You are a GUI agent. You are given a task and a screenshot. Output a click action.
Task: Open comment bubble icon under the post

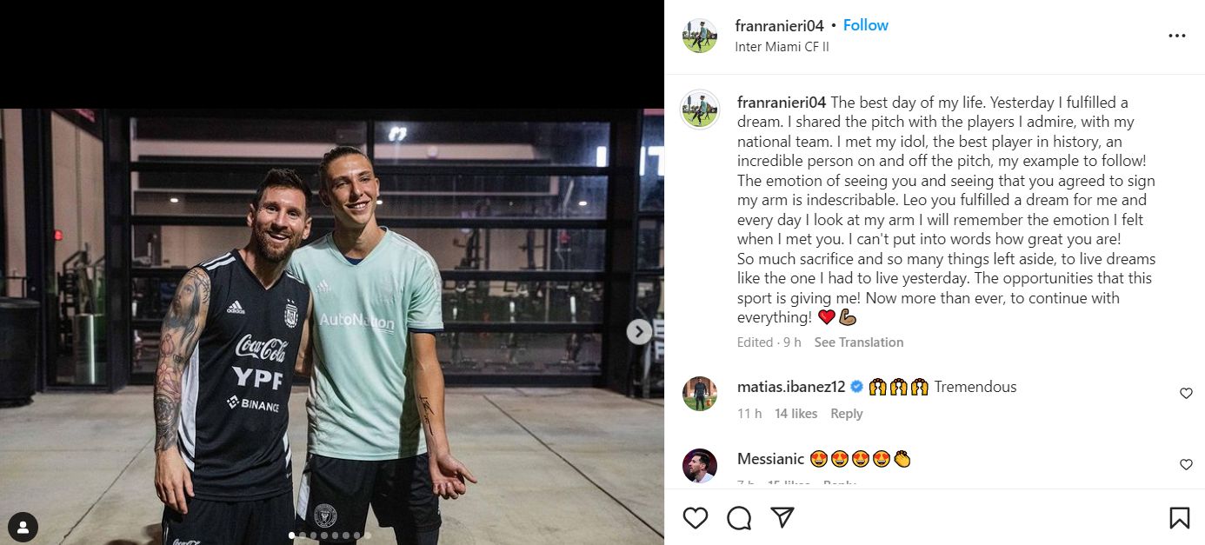(x=739, y=518)
